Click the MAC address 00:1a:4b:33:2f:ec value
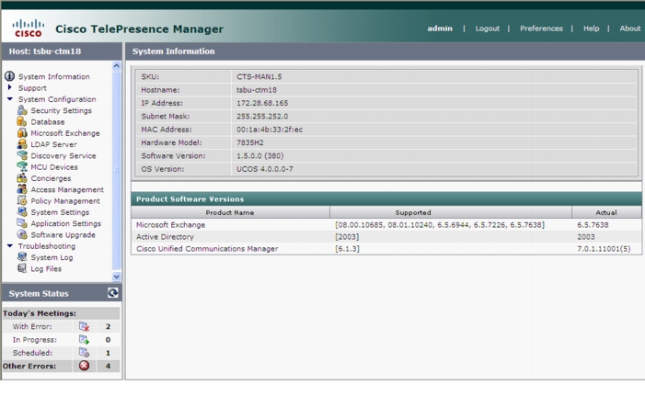645x396 pixels. [270, 130]
